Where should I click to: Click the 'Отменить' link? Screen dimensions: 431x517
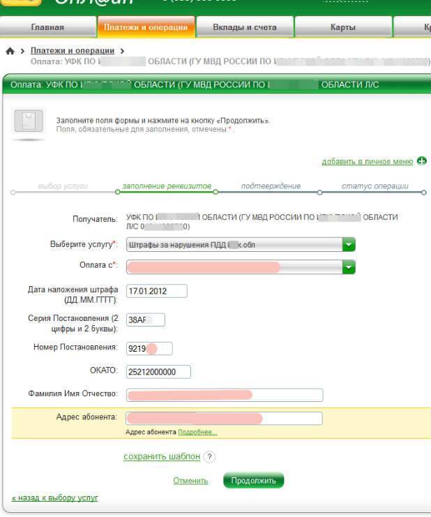(x=190, y=481)
